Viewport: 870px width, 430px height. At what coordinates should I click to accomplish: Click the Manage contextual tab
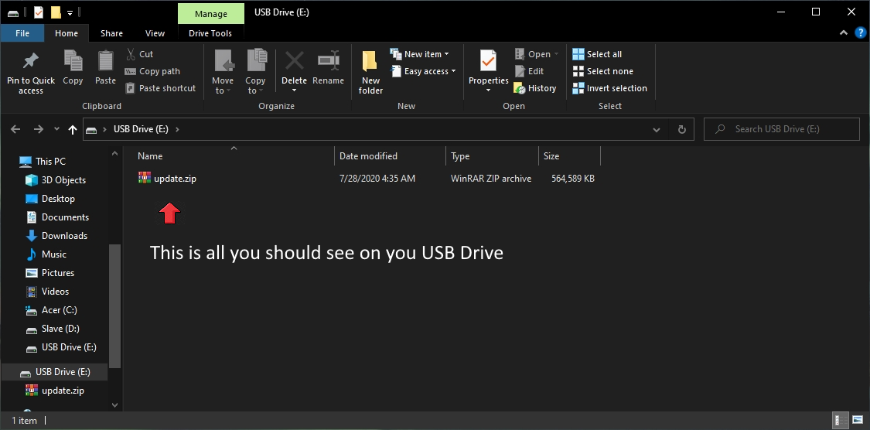(211, 13)
